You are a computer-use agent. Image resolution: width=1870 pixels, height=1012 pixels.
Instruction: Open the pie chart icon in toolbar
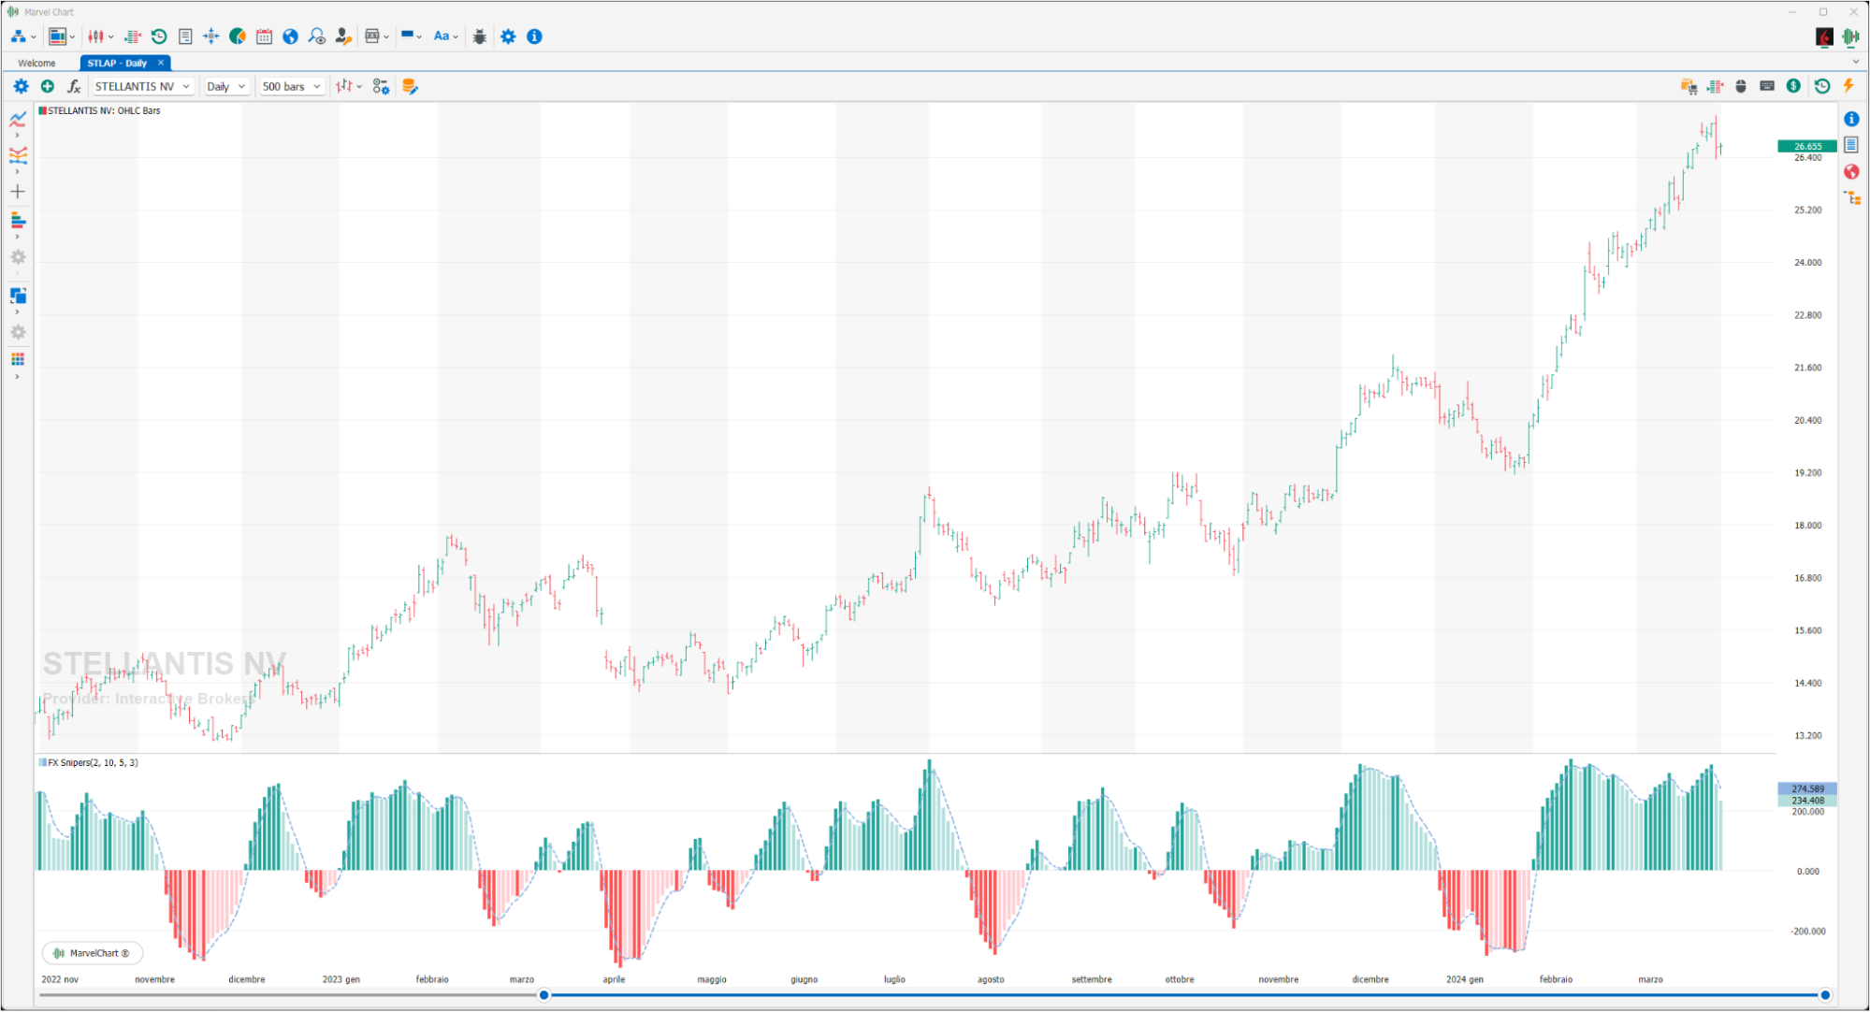click(238, 36)
